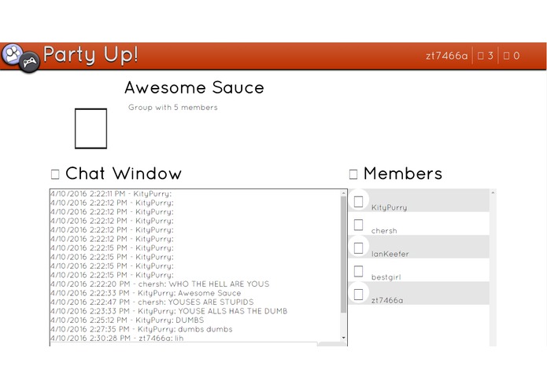This screenshot has height=388, width=547.
Task: Click the chat window scrollbar down arrow
Action: (344, 338)
